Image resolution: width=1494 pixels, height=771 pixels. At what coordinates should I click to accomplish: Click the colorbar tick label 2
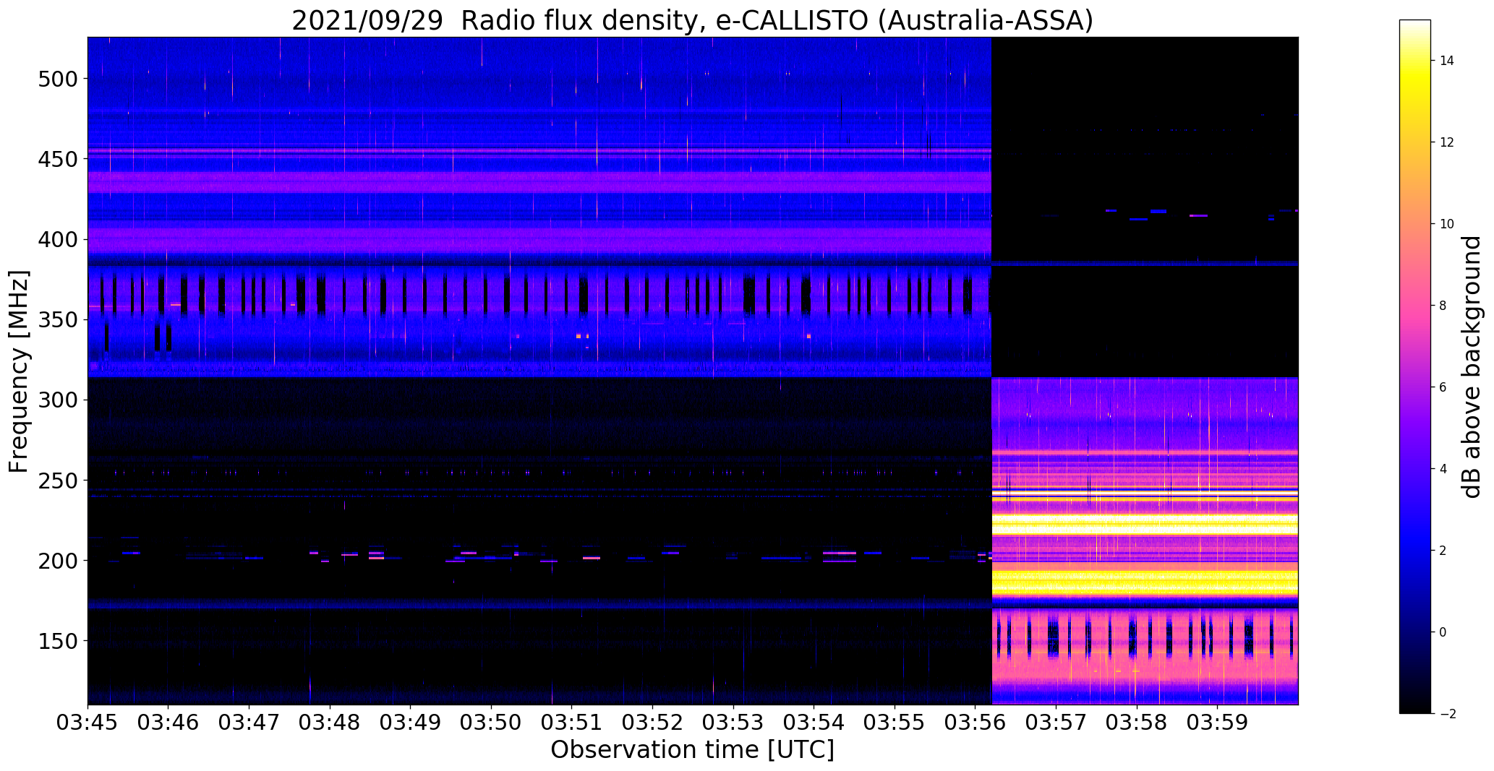tap(1443, 551)
